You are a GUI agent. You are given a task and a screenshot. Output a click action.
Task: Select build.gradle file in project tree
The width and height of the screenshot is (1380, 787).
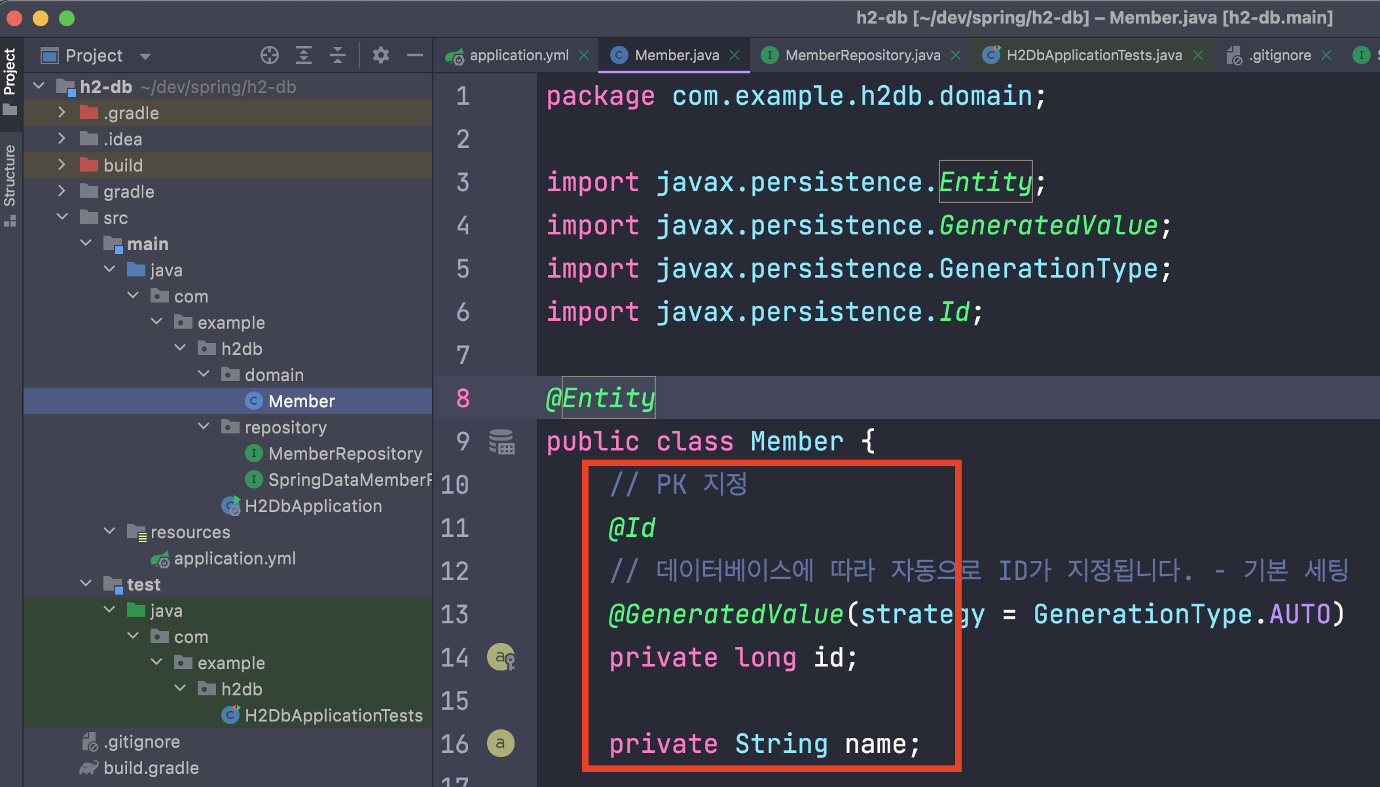[228, 767]
